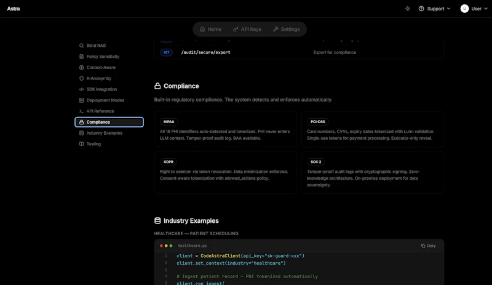Click the Testing book icon
Screen dimensions: 492x285
coord(81,144)
